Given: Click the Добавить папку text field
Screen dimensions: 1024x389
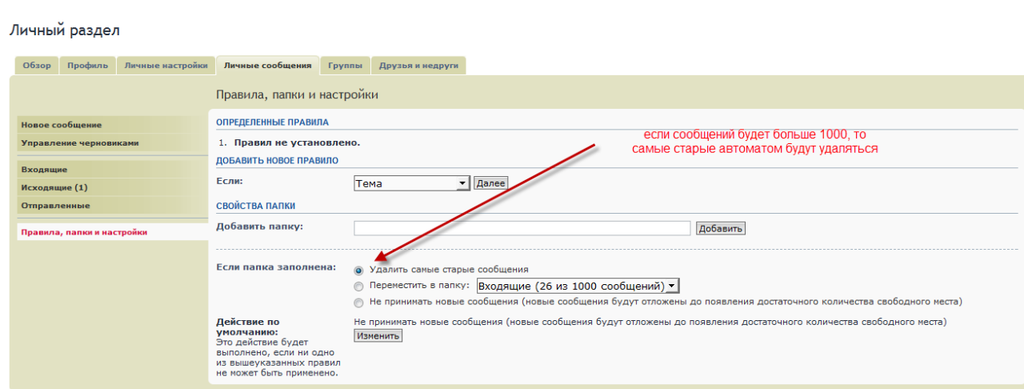Looking at the screenshot, I should coord(522,228).
